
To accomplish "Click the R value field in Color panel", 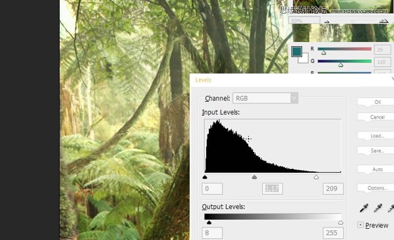I will pyautogui.click(x=382, y=50).
